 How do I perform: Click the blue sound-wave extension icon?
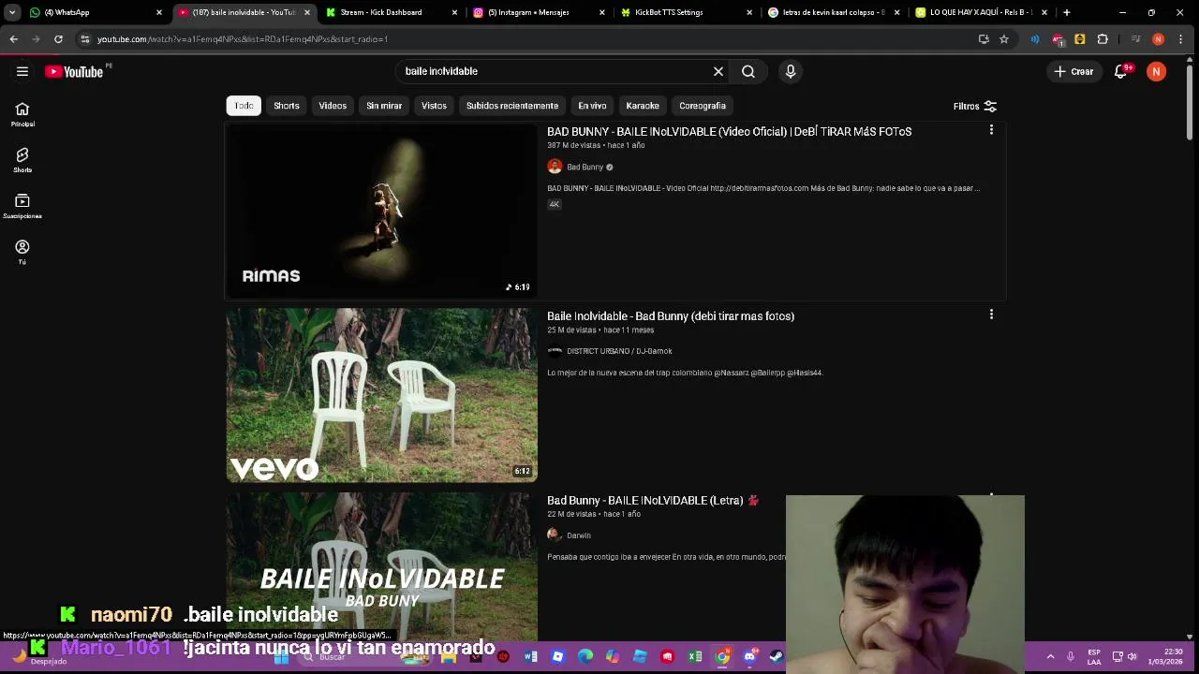pos(1034,39)
